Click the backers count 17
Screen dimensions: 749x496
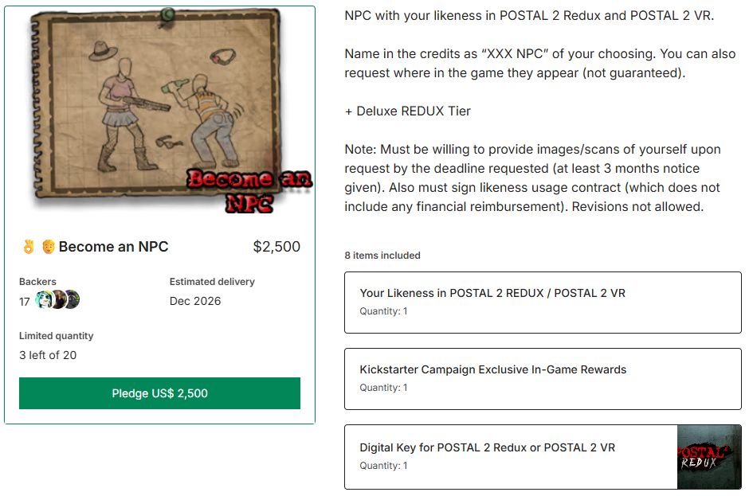pos(25,302)
